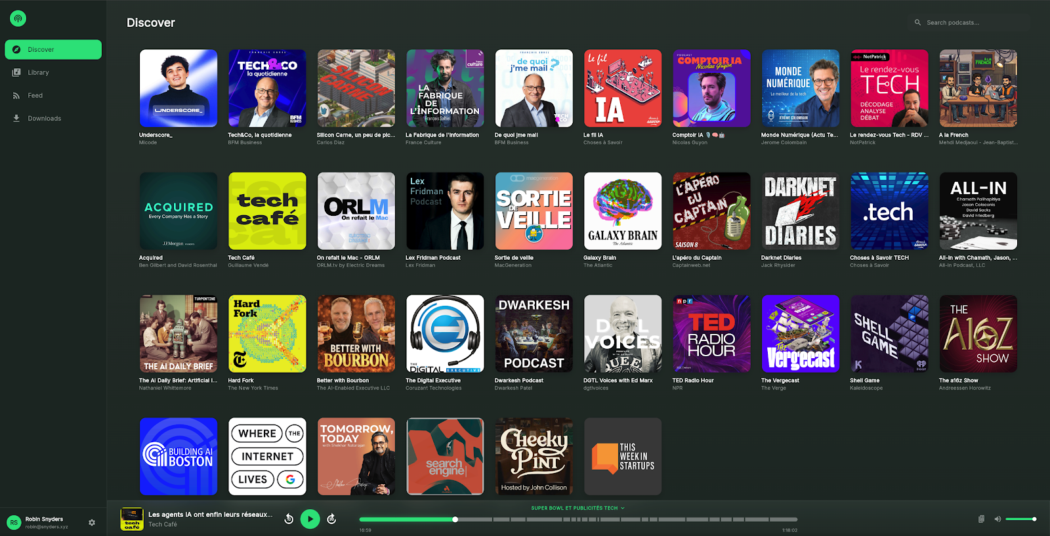The height and width of the screenshot is (536, 1050).
Task: Open Silicon Carne podcast cover
Action: pos(356,89)
